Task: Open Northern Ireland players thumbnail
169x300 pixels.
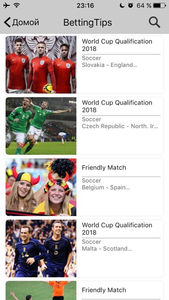Action: click(x=41, y=126)
